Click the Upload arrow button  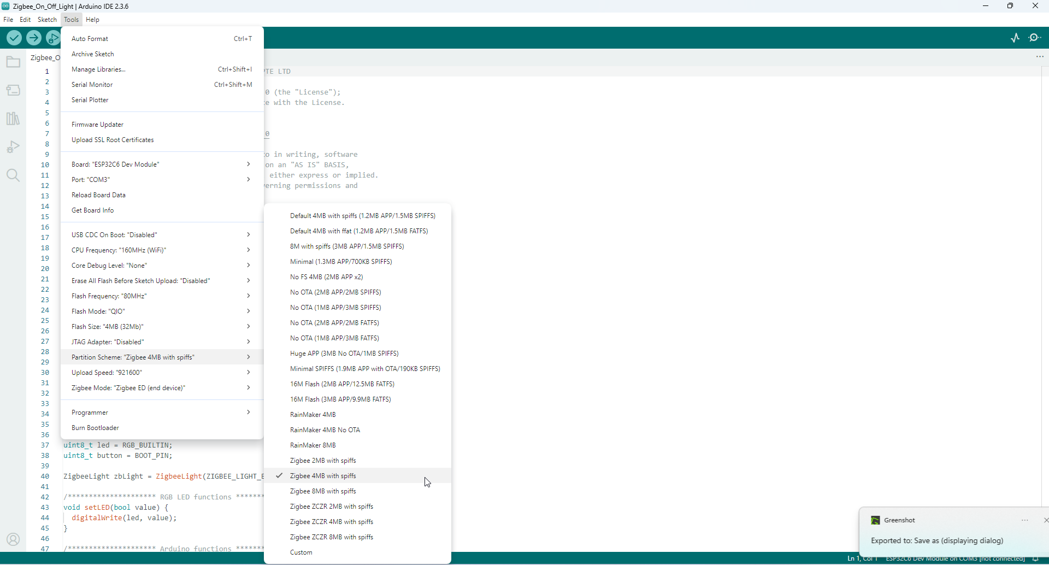(34, 38)
